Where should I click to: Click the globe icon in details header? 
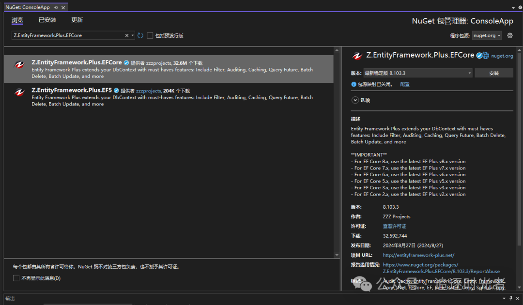[x=485, y=56]
